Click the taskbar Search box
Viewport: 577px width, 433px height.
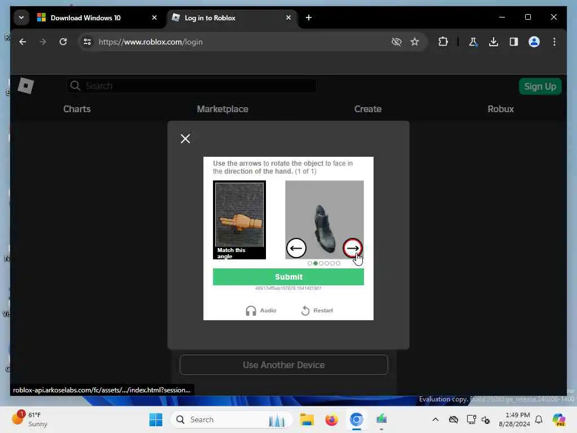coord(232,419)
